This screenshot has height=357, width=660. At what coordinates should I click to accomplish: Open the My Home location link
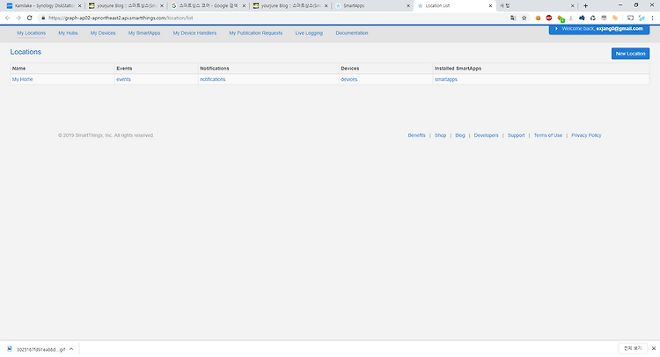pyautogui.click(x=22, y=79)
